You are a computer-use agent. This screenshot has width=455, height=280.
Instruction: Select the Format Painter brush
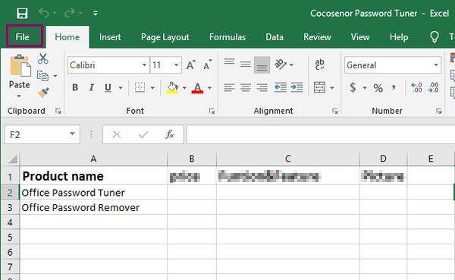click(x=43, y=93)
